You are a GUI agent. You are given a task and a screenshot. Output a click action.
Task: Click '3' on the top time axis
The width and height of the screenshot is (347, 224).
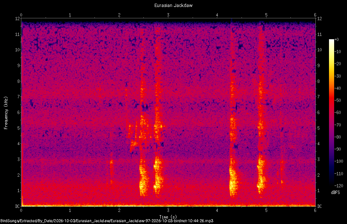[168, 15]
